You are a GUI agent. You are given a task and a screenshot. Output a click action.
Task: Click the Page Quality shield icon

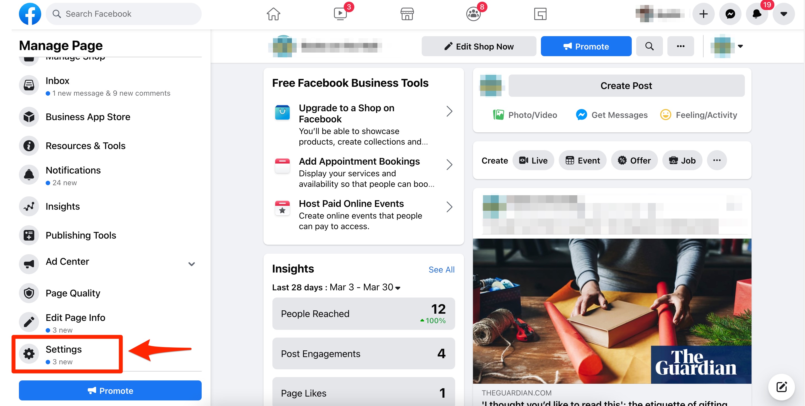(28, 293)
